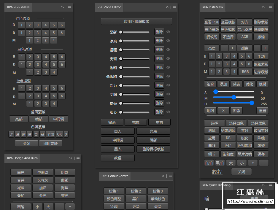Select the RP6 InstaMask tab
The height and width of the screenshot is (210, 278).
(213, 7)
